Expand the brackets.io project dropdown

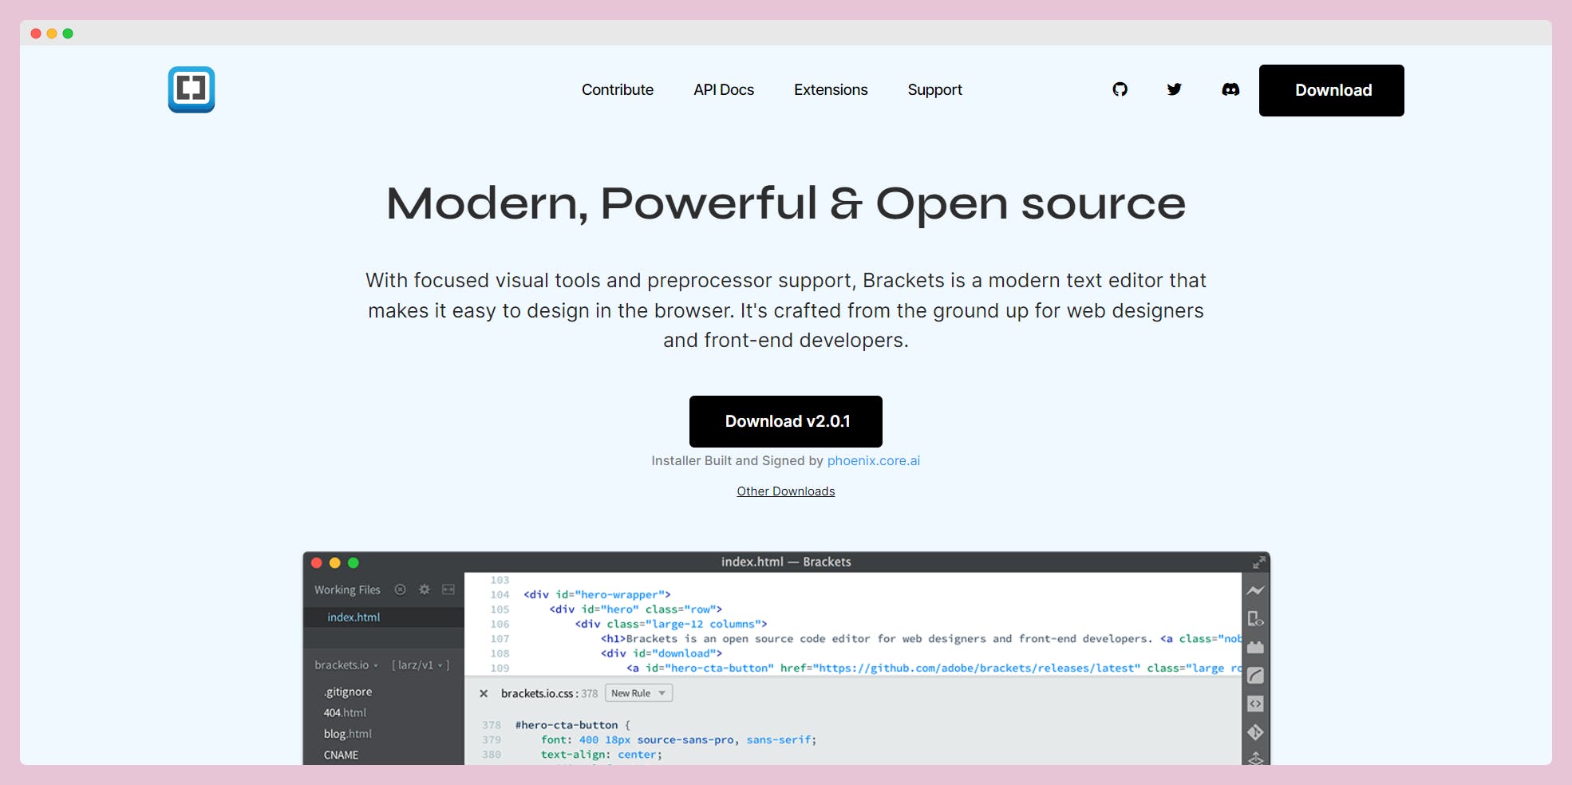[x=346, y=665]
